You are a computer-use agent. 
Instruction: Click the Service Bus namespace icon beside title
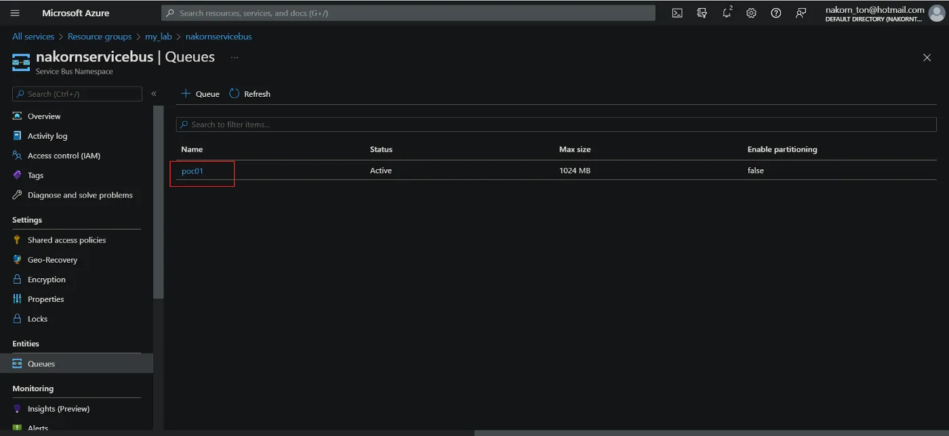pyautogui.click(x=21, y=62)
